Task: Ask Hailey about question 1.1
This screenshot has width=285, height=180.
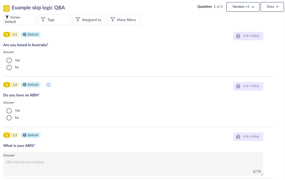Action: (248, 36)
